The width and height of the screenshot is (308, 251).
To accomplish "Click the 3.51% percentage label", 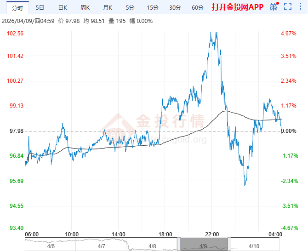I will pyautogui.click(x=289, y=56).
